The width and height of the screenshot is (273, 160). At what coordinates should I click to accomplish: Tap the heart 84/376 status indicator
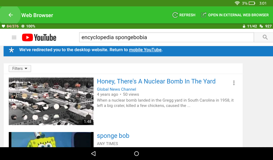[10, 26]
